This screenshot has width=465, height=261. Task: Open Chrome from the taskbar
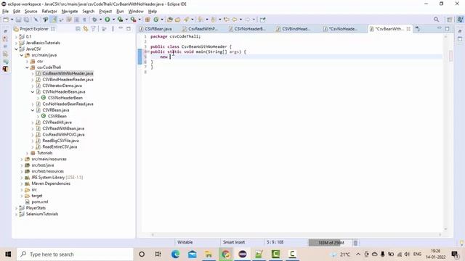tap(226, 254)
